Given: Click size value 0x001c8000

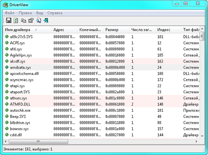Looking at the screenshot, I should coord(115,98).
